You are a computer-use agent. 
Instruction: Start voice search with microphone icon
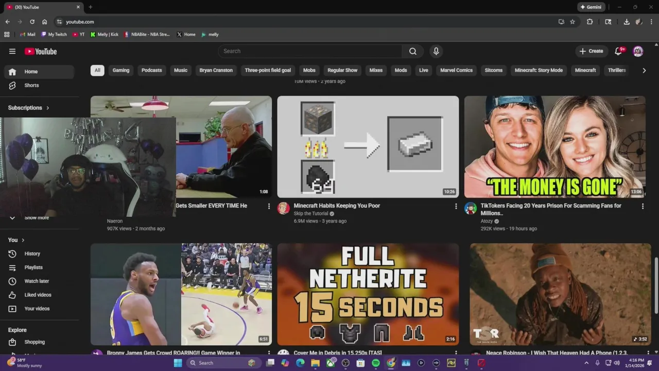coord(436,51)
